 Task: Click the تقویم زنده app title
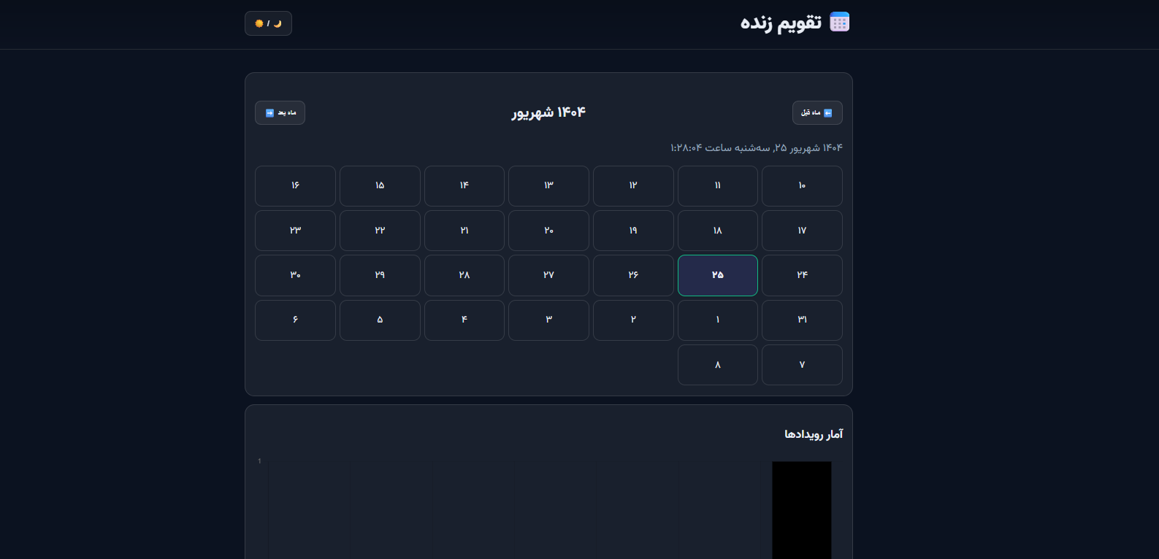point(781,23)
